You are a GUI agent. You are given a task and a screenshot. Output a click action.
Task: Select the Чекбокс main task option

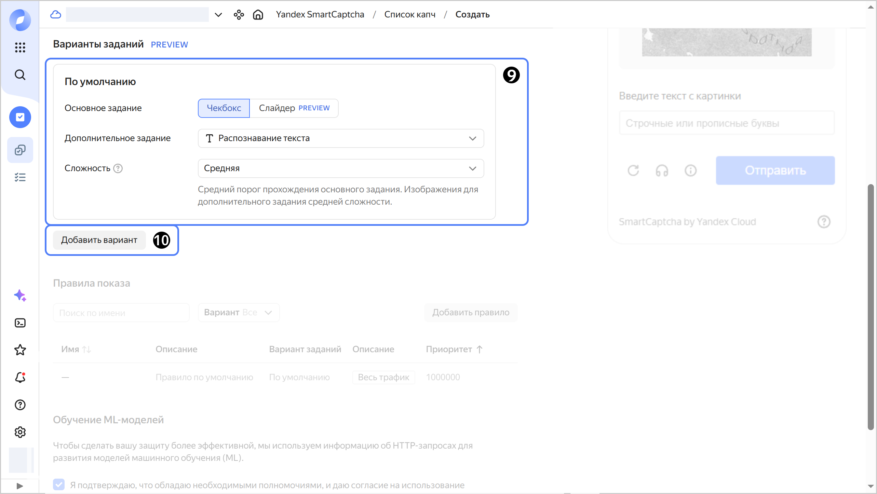[224, 108]
